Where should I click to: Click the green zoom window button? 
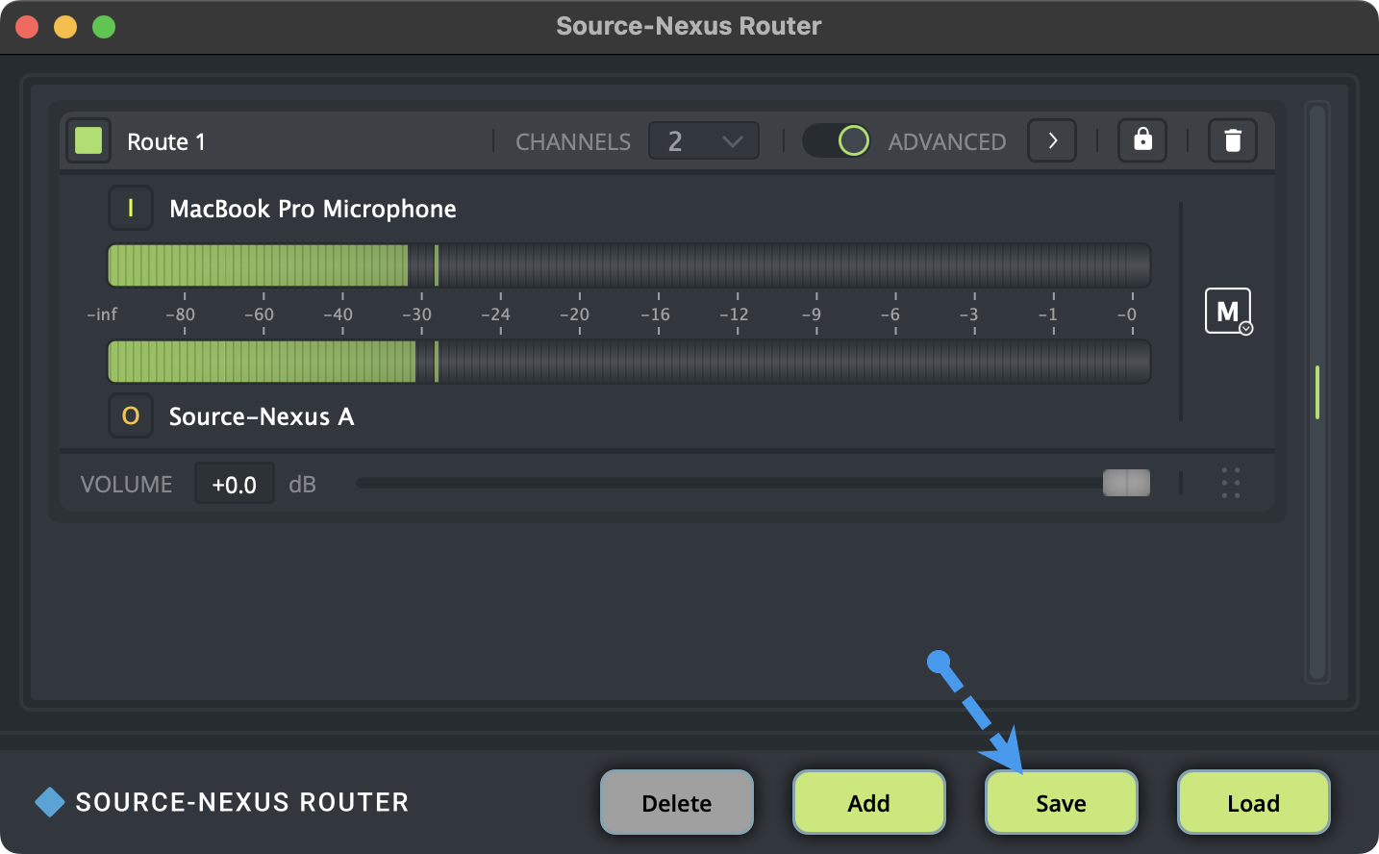point(104,27)
